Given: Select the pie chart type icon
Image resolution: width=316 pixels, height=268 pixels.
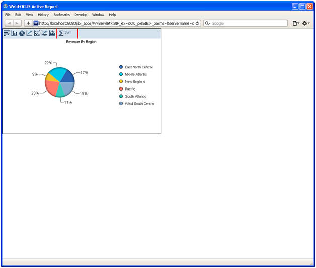Looking at the screenshot, I should click(22, 33).
